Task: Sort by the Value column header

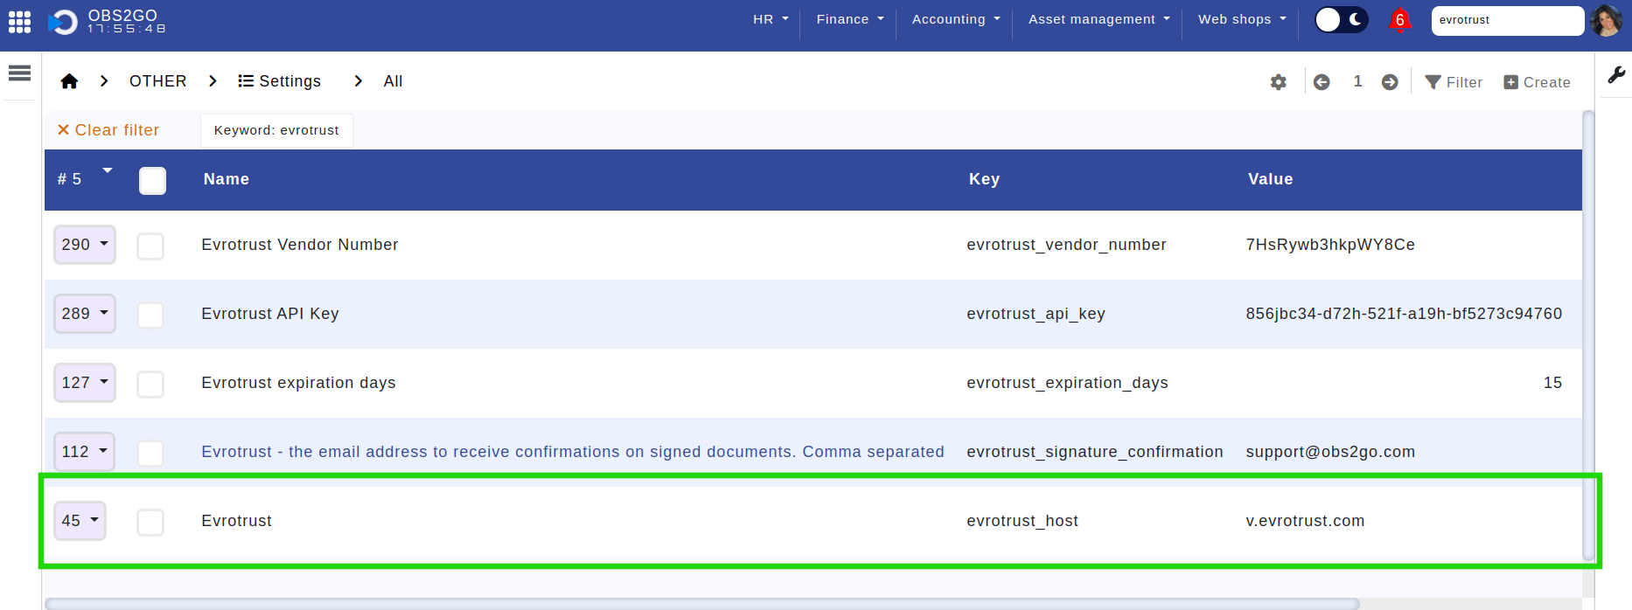Action: click(x=1270, y=179)
